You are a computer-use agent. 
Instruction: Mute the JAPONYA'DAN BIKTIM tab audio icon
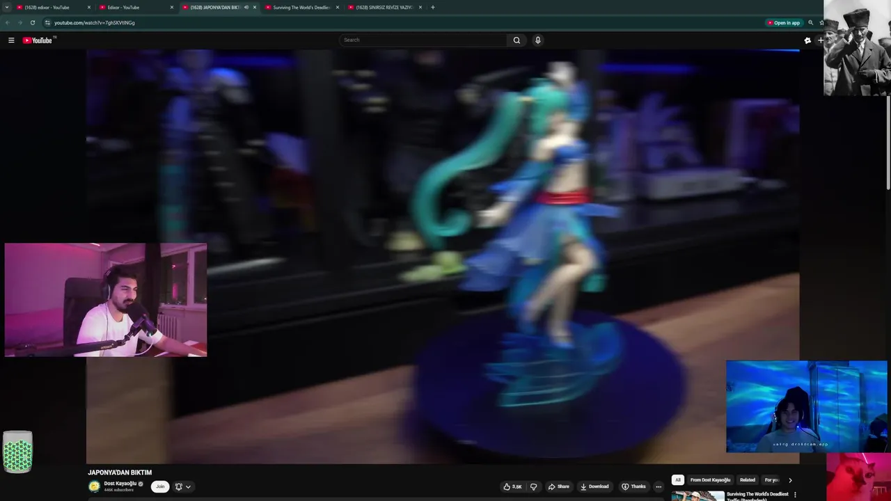coord(246,8)
